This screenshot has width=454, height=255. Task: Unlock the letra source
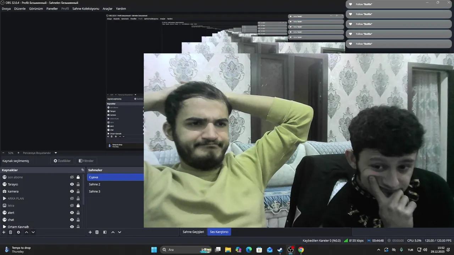click(78, 205)
